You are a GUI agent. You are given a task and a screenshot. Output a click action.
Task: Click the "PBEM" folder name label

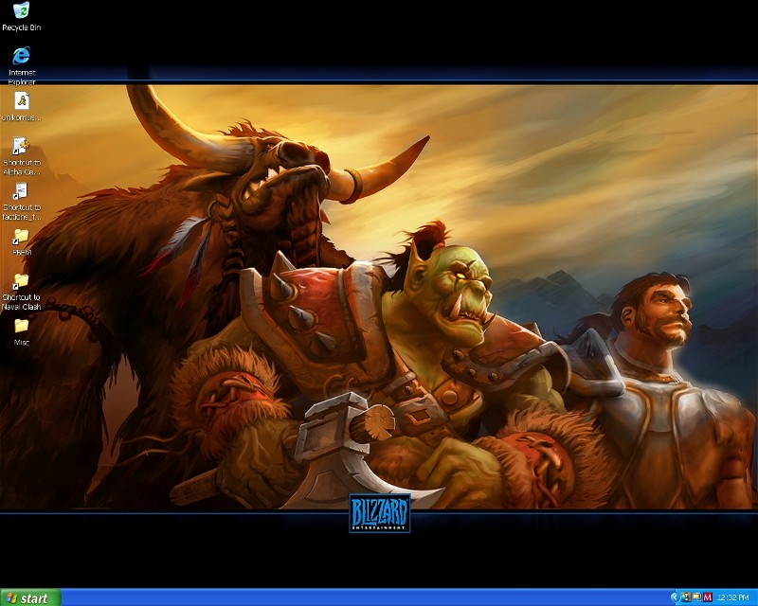[21, 253]
